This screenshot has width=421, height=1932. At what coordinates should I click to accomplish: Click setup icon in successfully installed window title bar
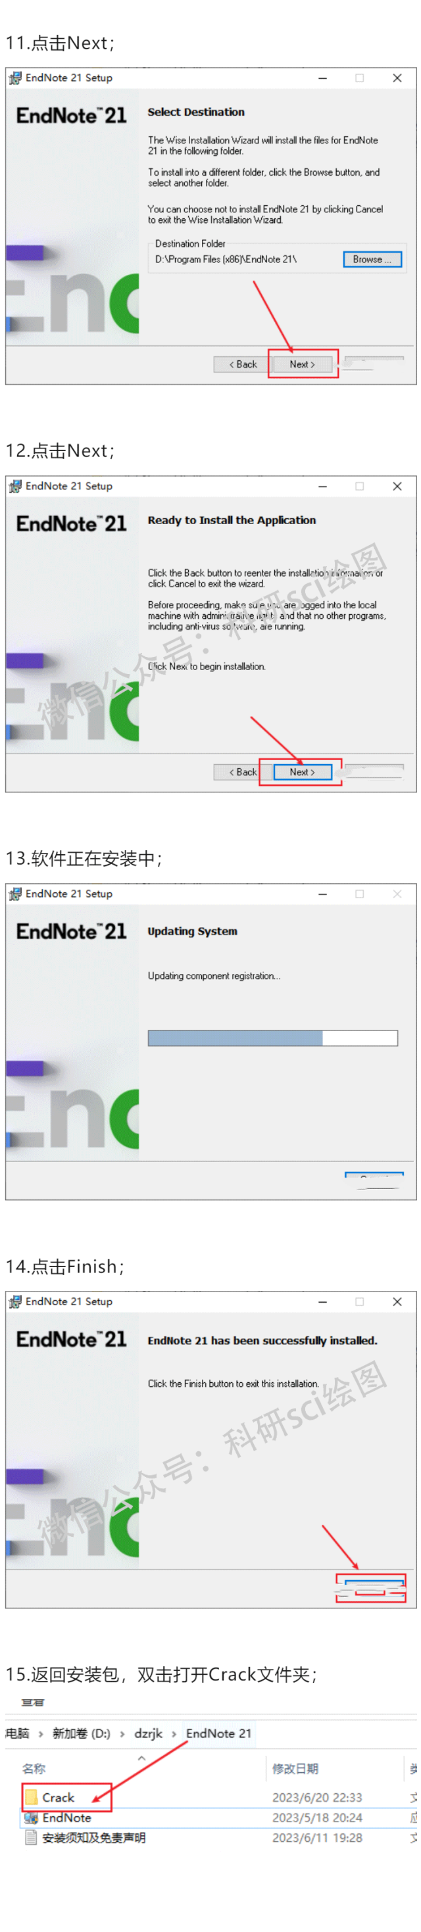15,1301
